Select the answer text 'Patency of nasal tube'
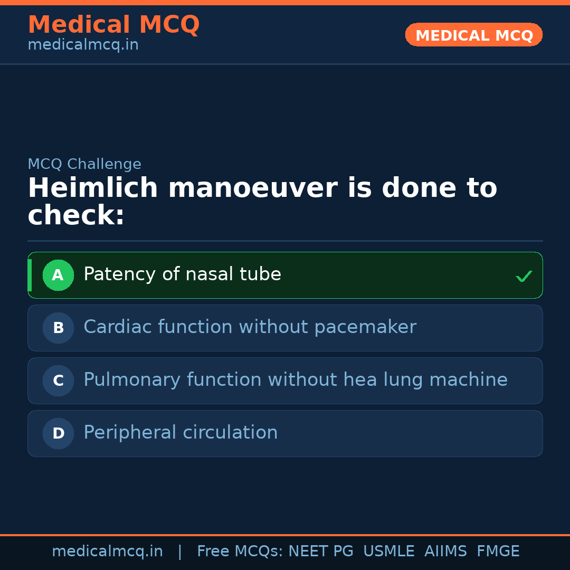This screenshot has height=570, width=570. [x=182, y=274]
